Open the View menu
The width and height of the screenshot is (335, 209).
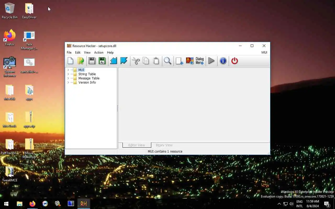[x=87, y=53]
